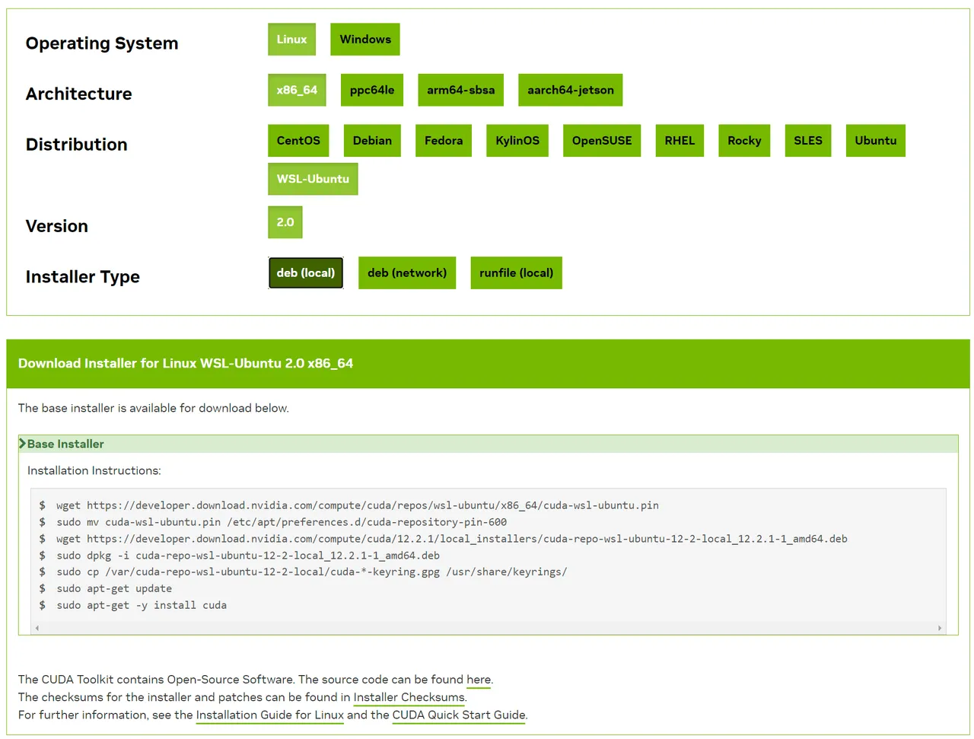
Task: Select aarch64-jetson architecture
Action: [570, 90]
